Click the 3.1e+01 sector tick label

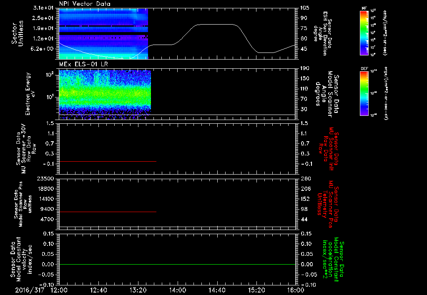tap(43, 8)
